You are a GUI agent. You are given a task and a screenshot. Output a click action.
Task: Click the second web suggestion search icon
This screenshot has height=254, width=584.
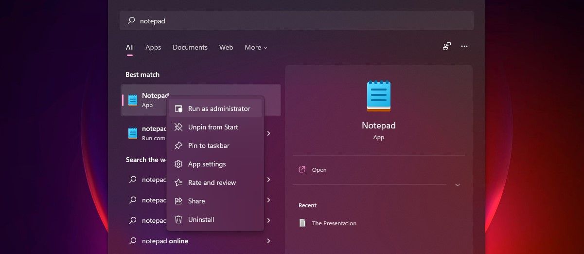(133, 200)
